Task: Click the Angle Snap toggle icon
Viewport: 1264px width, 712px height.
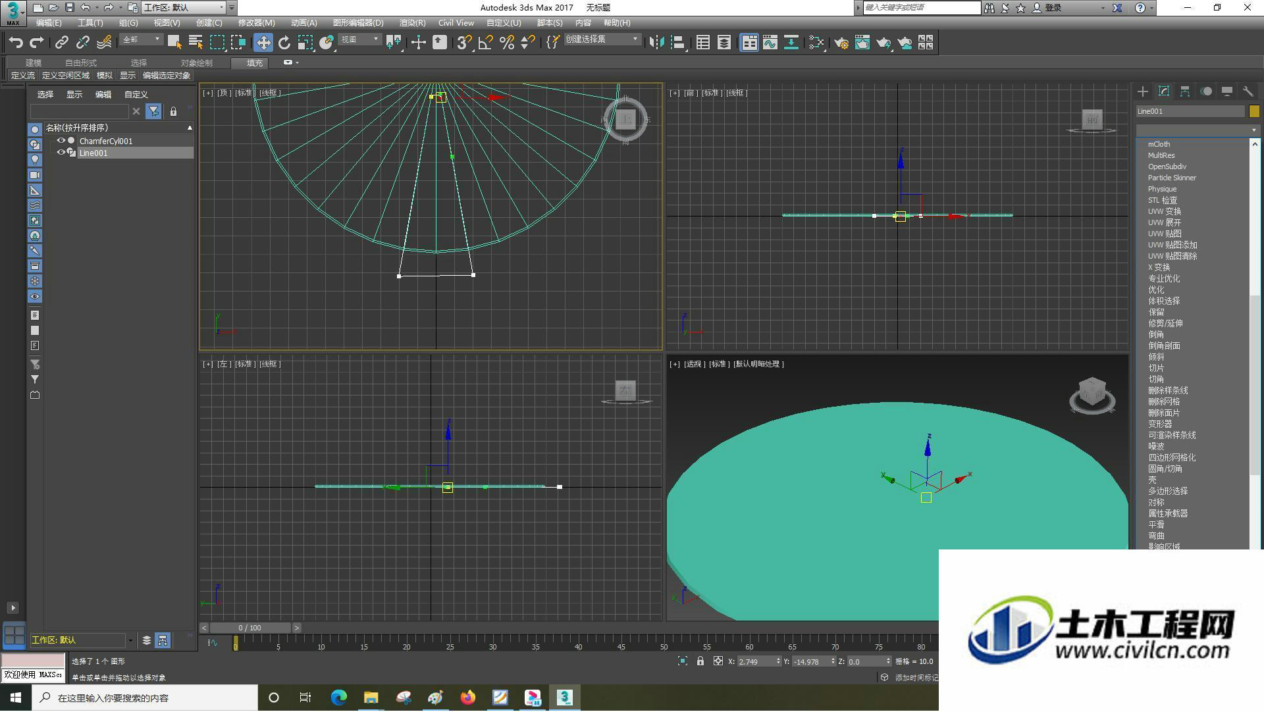Action: 486,43
